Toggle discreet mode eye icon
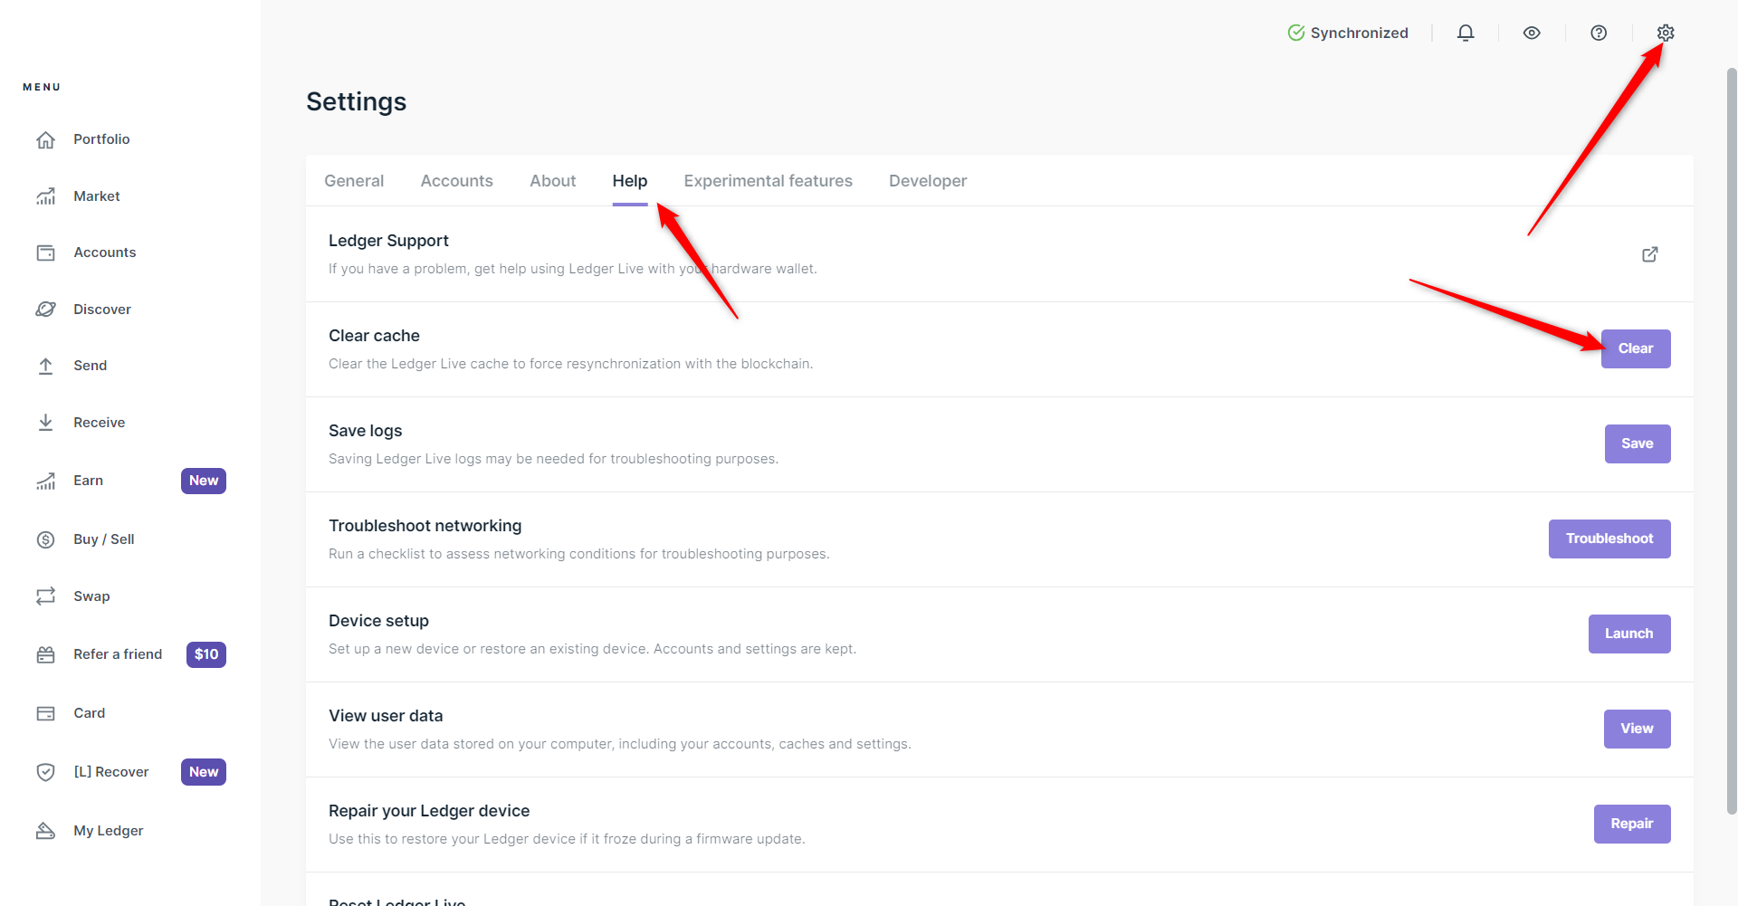 tap(1531, 33)
